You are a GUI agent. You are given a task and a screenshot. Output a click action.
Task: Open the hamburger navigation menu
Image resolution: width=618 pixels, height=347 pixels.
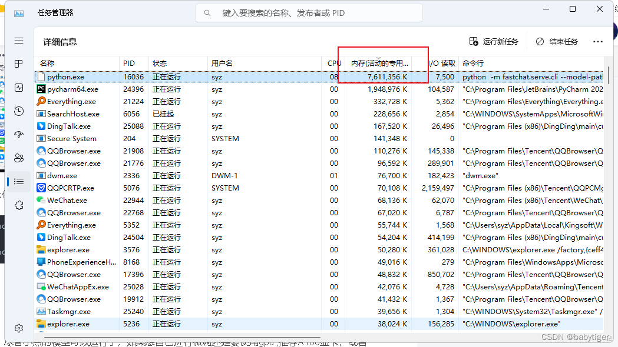(x=19, y=41)
